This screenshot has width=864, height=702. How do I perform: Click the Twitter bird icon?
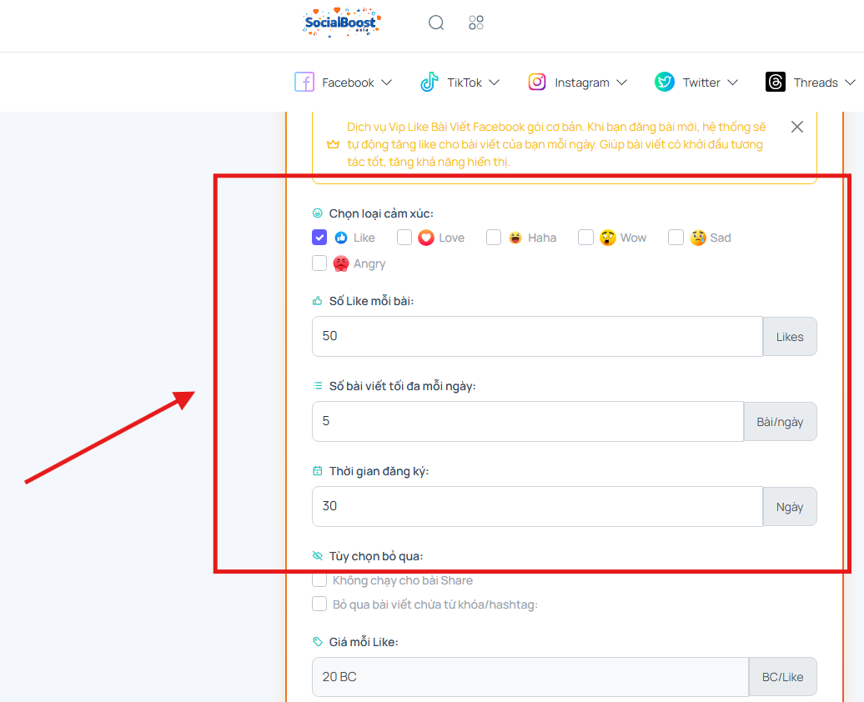tap(665, 82)
